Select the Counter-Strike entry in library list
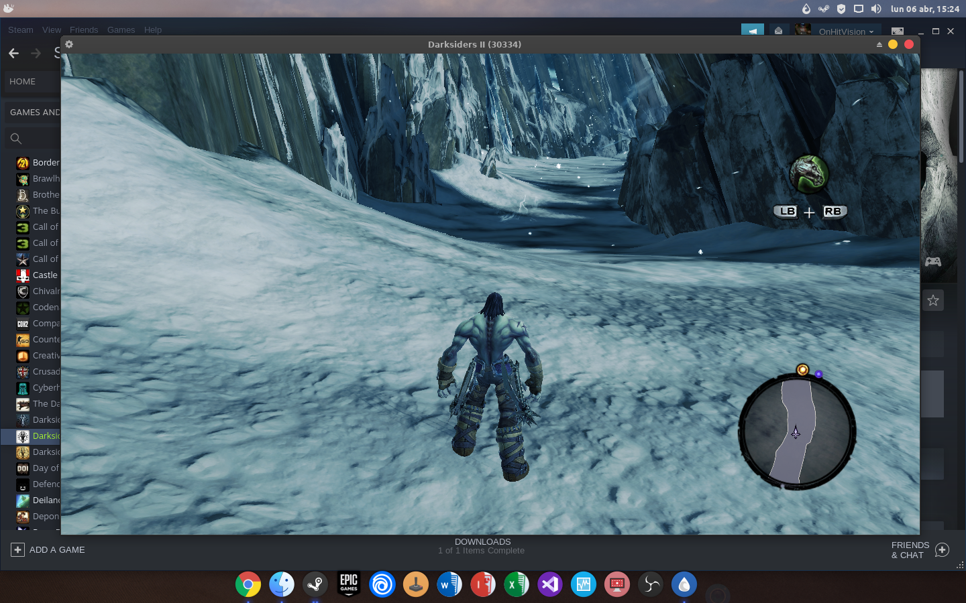 [38, 340]
